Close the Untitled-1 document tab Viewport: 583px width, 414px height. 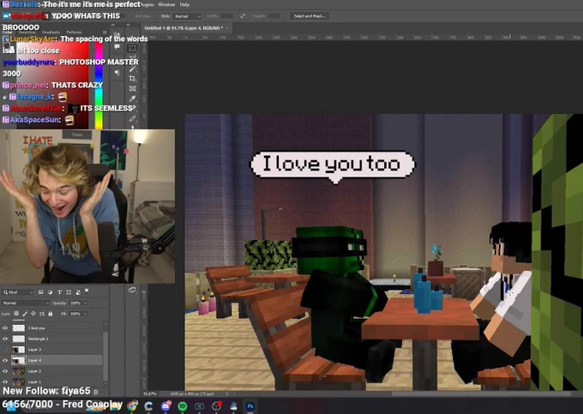point(227,28)
